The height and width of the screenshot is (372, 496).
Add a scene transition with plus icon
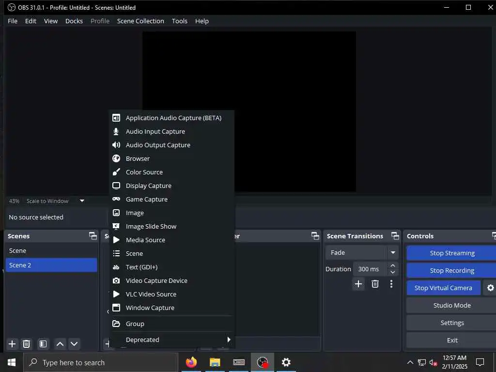tap(358, 284)
